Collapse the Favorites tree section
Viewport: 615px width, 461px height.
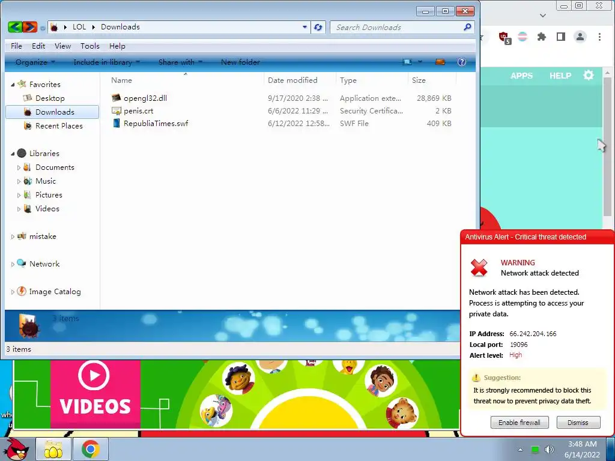pos(13,84)
